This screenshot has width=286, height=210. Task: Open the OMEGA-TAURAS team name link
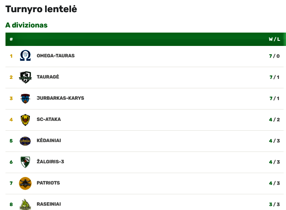[x=56, y=56]
